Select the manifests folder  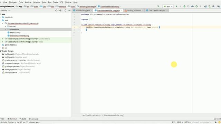[8, 17]
